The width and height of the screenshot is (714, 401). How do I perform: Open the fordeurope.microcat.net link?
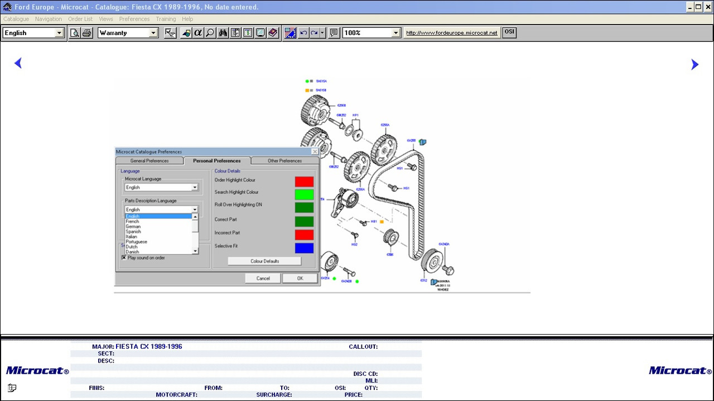452,33
